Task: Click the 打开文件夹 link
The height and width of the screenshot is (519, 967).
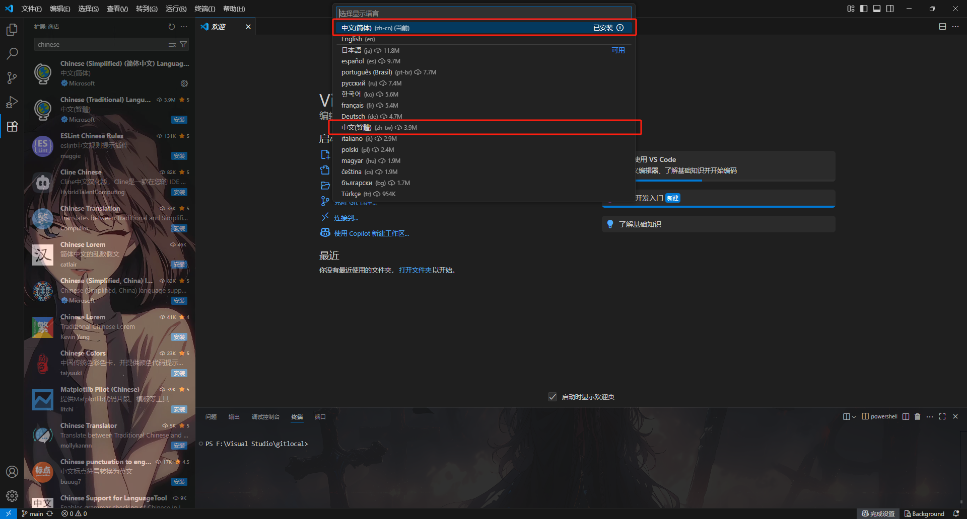Action: tap(415, 271)
